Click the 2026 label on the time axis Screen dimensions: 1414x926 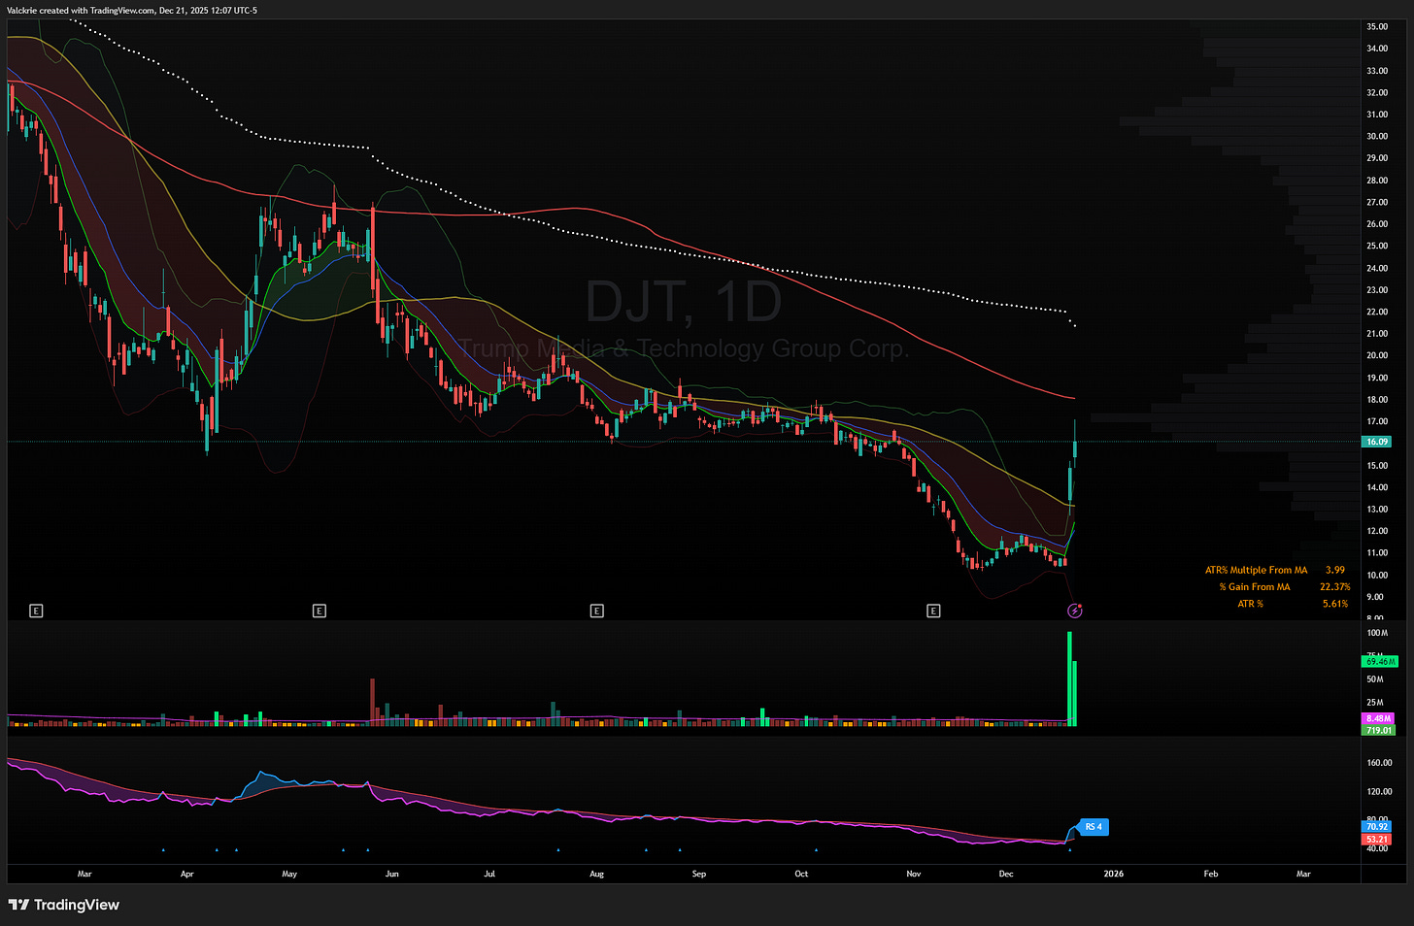click(x=1114, y=874)
